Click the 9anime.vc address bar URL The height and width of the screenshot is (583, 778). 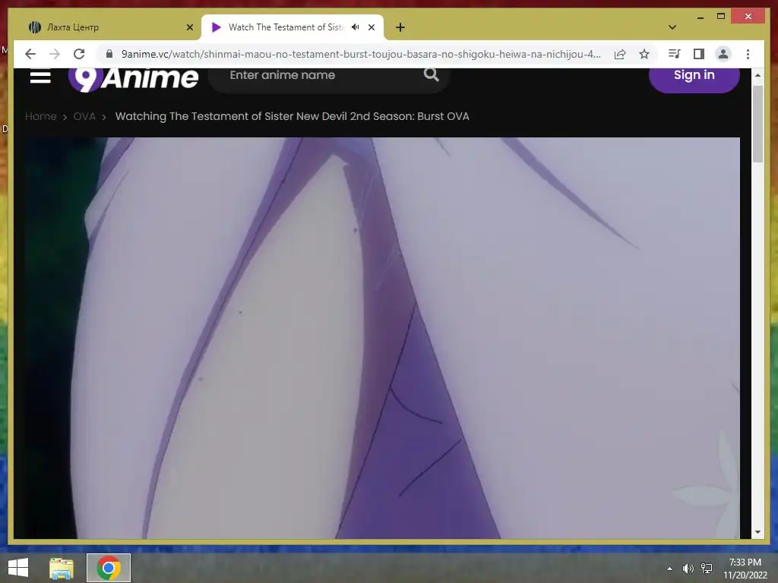pyautogui.click(x=361, y=54)
